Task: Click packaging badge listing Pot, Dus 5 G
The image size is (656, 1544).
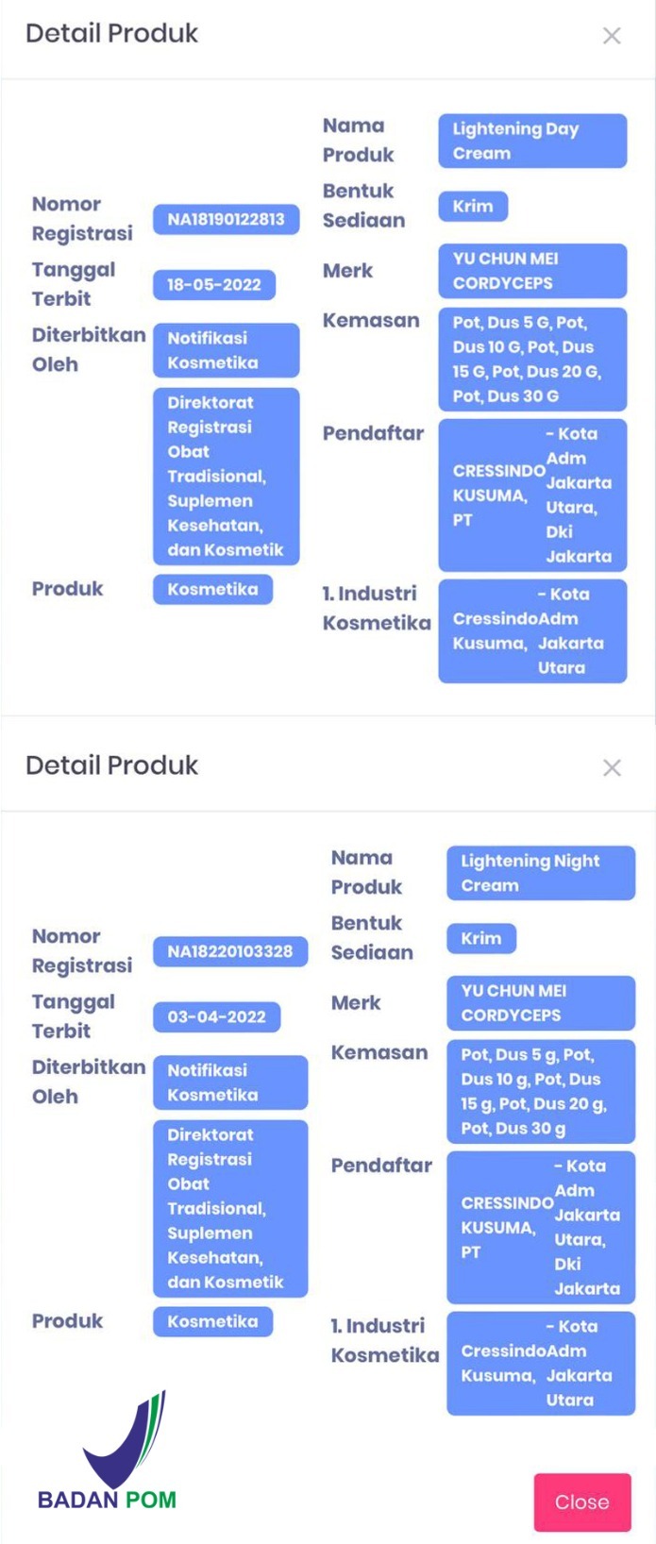Action: [x=531, y=359]
